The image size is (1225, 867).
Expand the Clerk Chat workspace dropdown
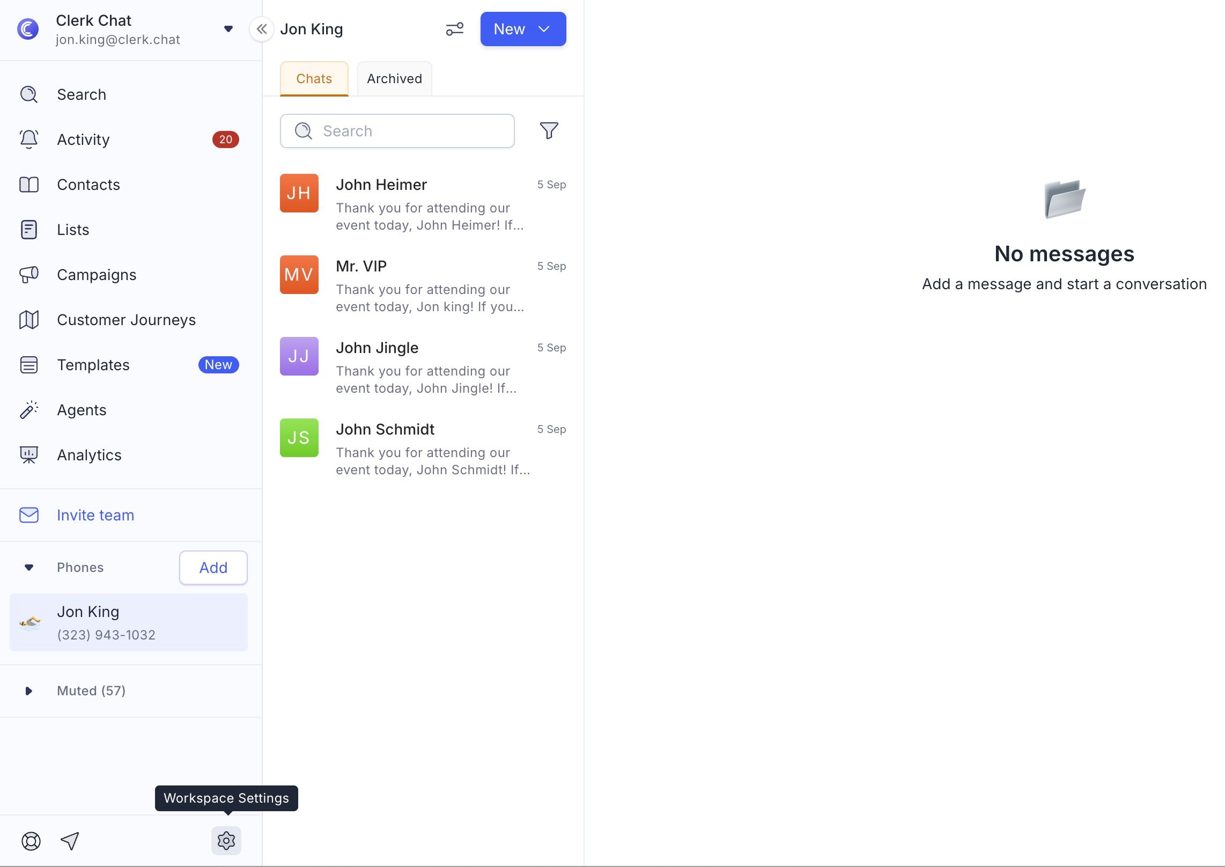(x=228, y=29)
